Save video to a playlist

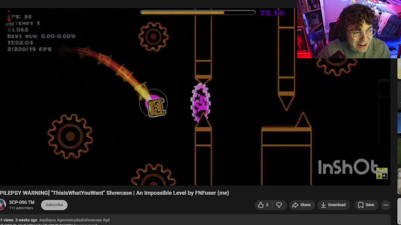pyautogui.click(x=366, y=205)
